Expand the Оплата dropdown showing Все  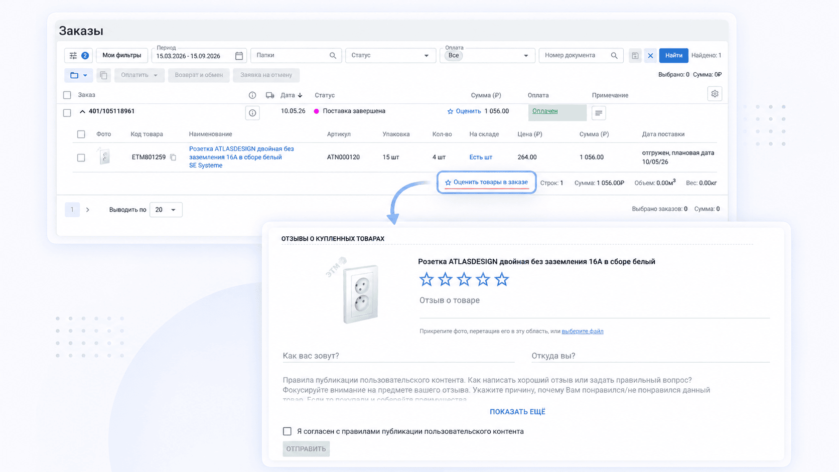point(486,56)
